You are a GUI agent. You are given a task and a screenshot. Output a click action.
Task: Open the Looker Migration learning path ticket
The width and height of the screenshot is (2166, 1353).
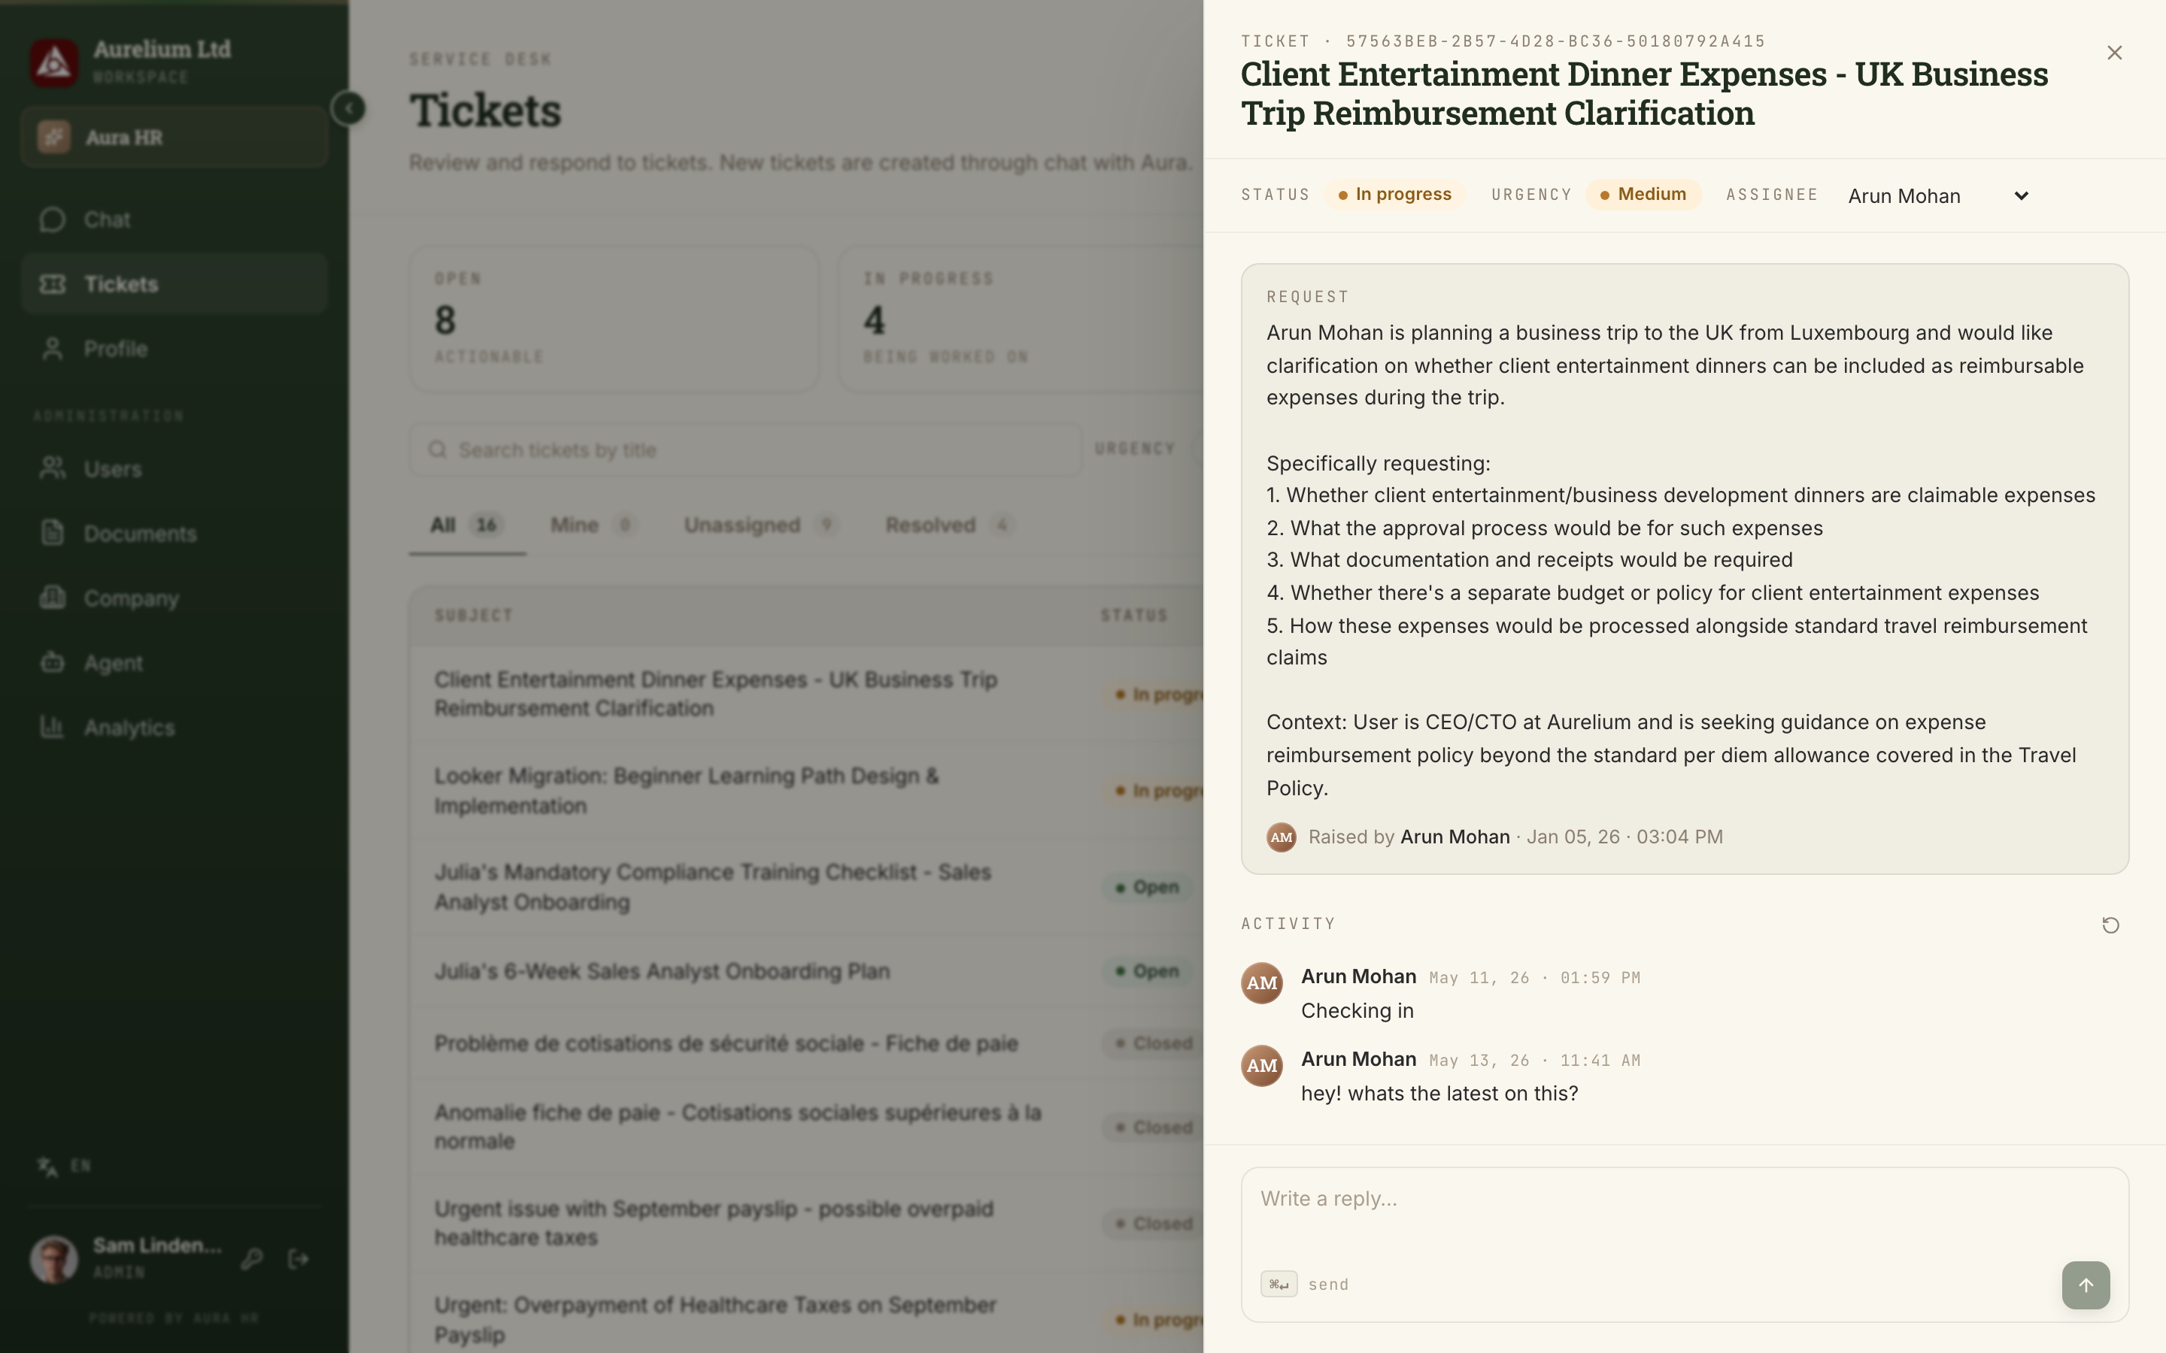[x=686, y=791]
